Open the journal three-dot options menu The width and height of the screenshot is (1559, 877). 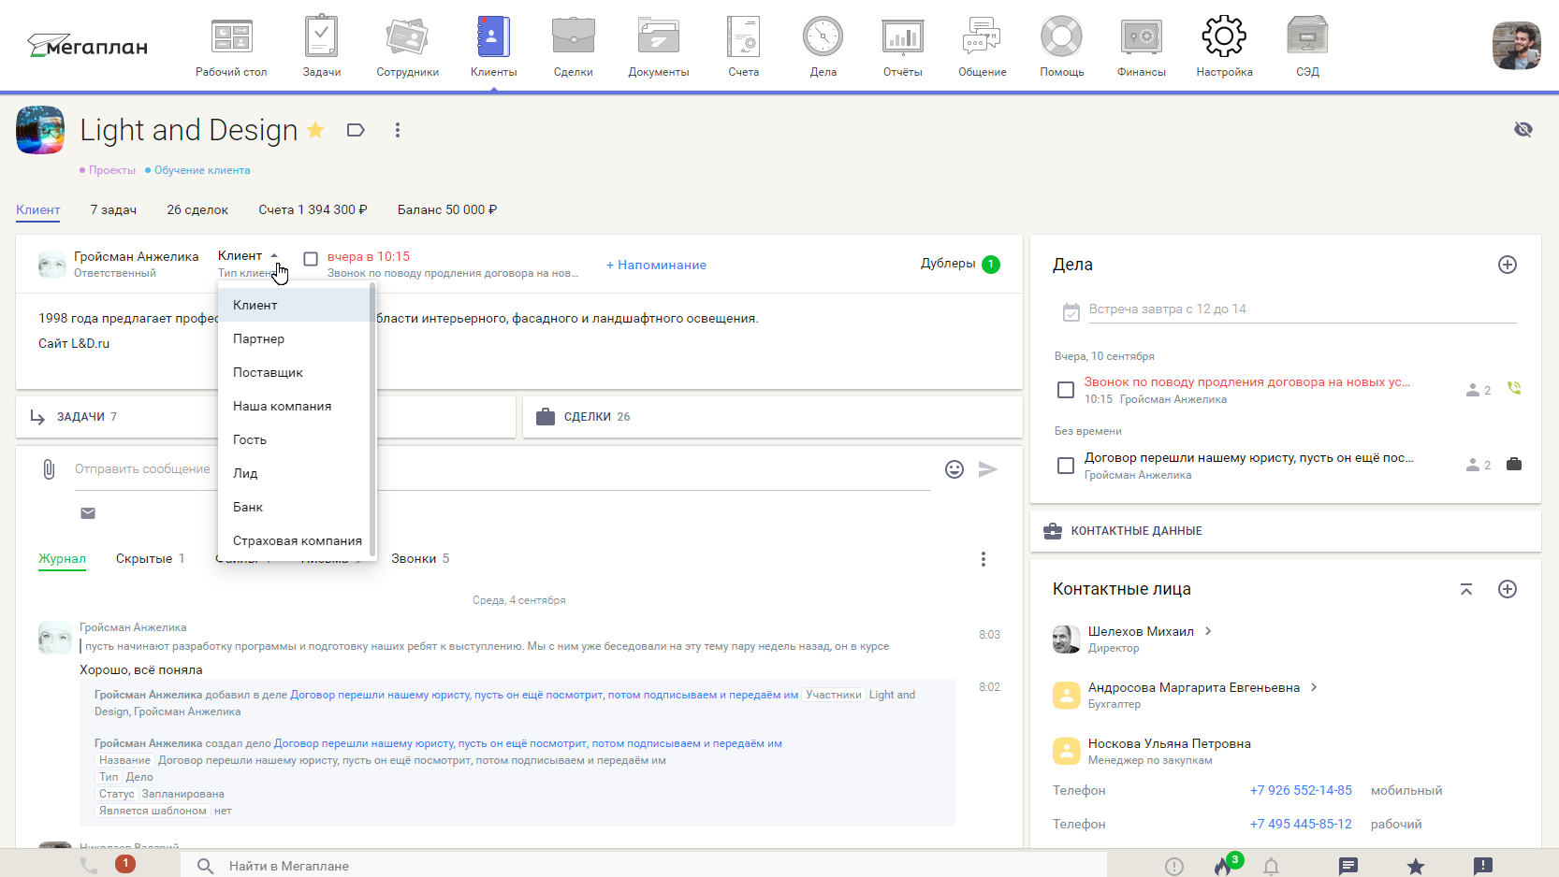(x=983, y=559)
